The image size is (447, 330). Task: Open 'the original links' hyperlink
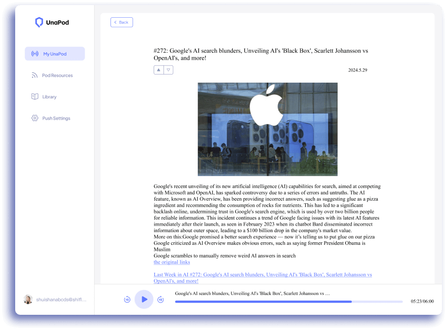click(x=172, y=262)
